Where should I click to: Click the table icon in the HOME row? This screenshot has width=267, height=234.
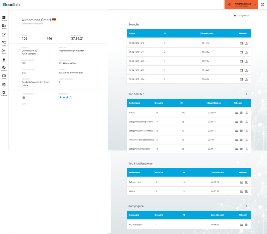pos(242,113)
